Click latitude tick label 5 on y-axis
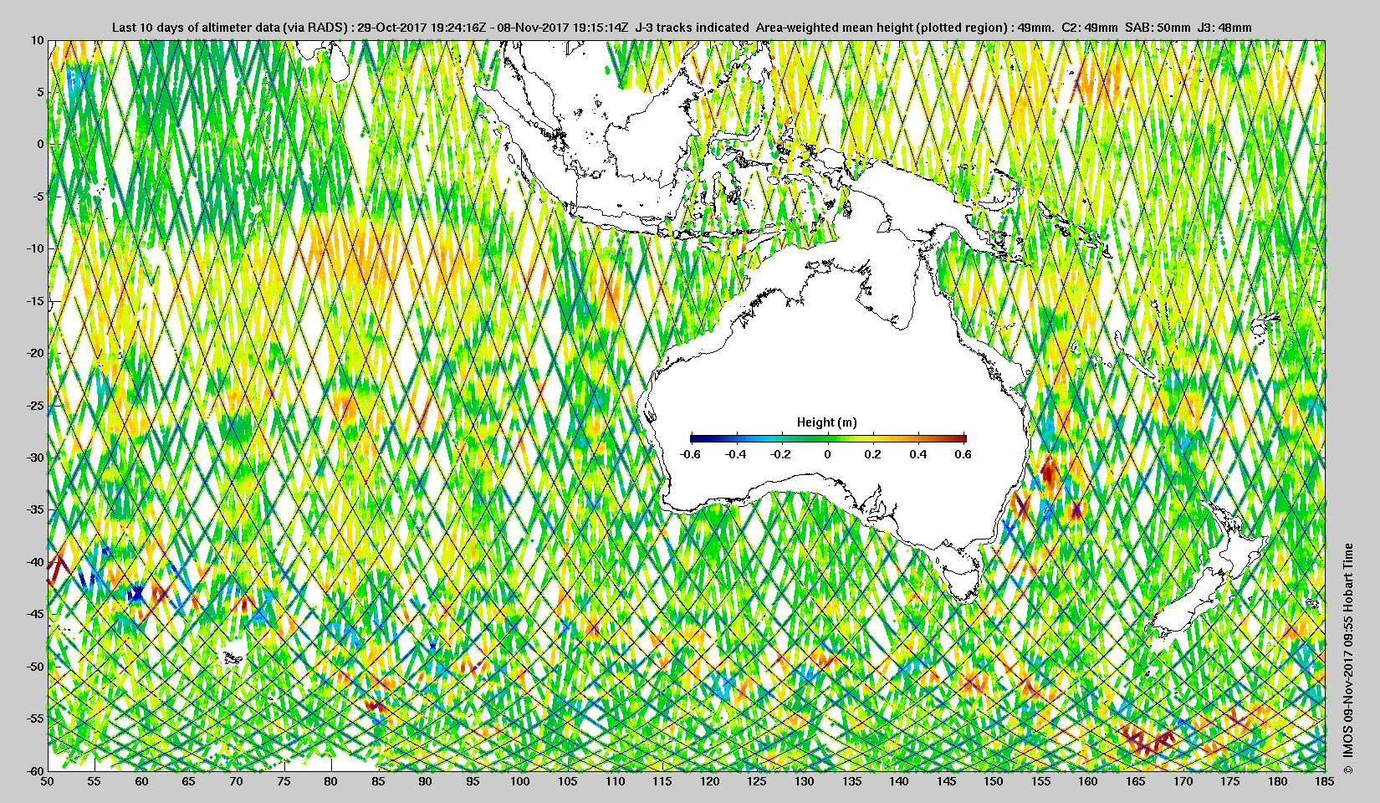This screenshot has height=803, width=1380. click(x=40, y=92)
